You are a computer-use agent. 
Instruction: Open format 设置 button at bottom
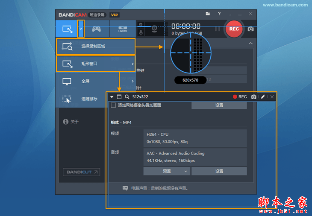click(x=219, y=171)
